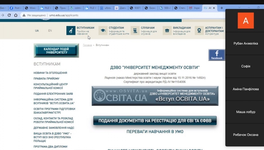Select Подання електронних заяв menu item
Image resolution: width=264 pixels, height=150 pixels.
(53, 94)
